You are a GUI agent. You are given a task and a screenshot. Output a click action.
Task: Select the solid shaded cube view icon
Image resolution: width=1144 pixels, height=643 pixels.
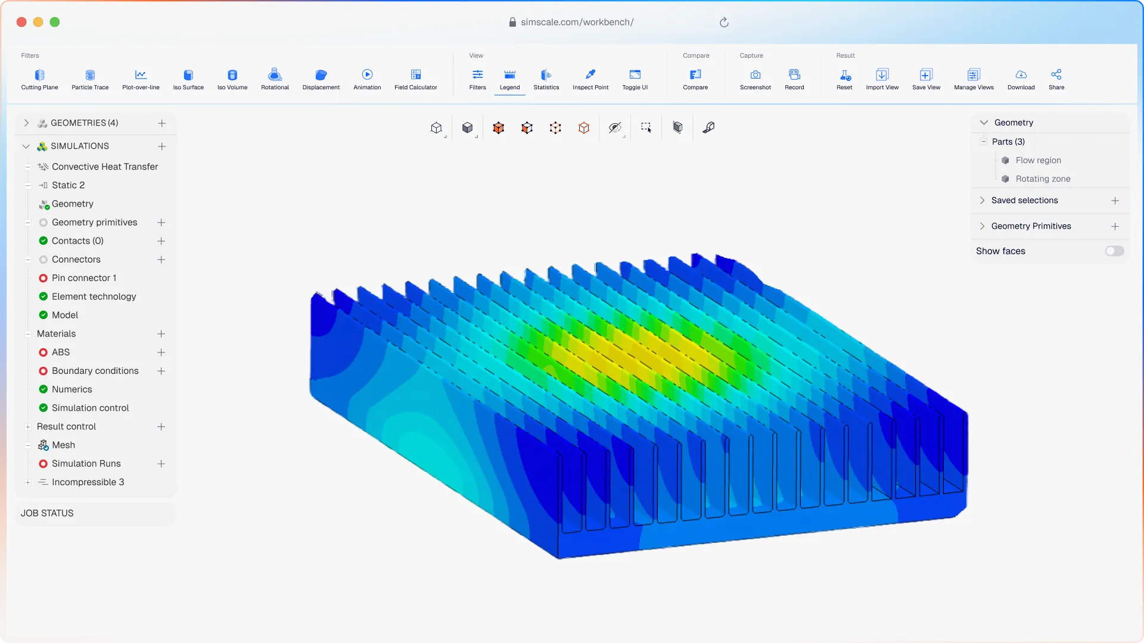click(x=467, y=127)
